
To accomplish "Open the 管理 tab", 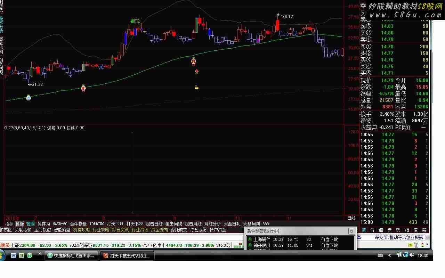I will [x=31, y=224].
